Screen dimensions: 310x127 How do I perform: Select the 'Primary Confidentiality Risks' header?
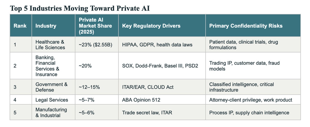[246, 26]
